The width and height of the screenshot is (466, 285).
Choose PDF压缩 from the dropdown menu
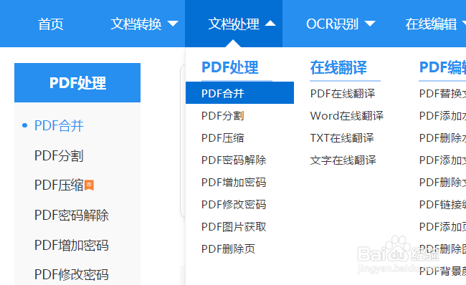(x=222, y=138)
